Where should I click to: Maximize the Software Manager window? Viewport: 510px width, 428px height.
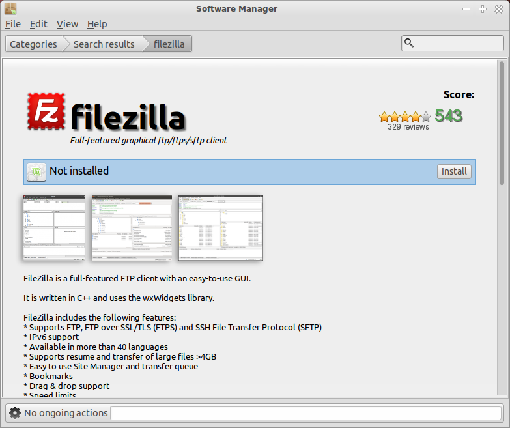[x=483, y=9]
